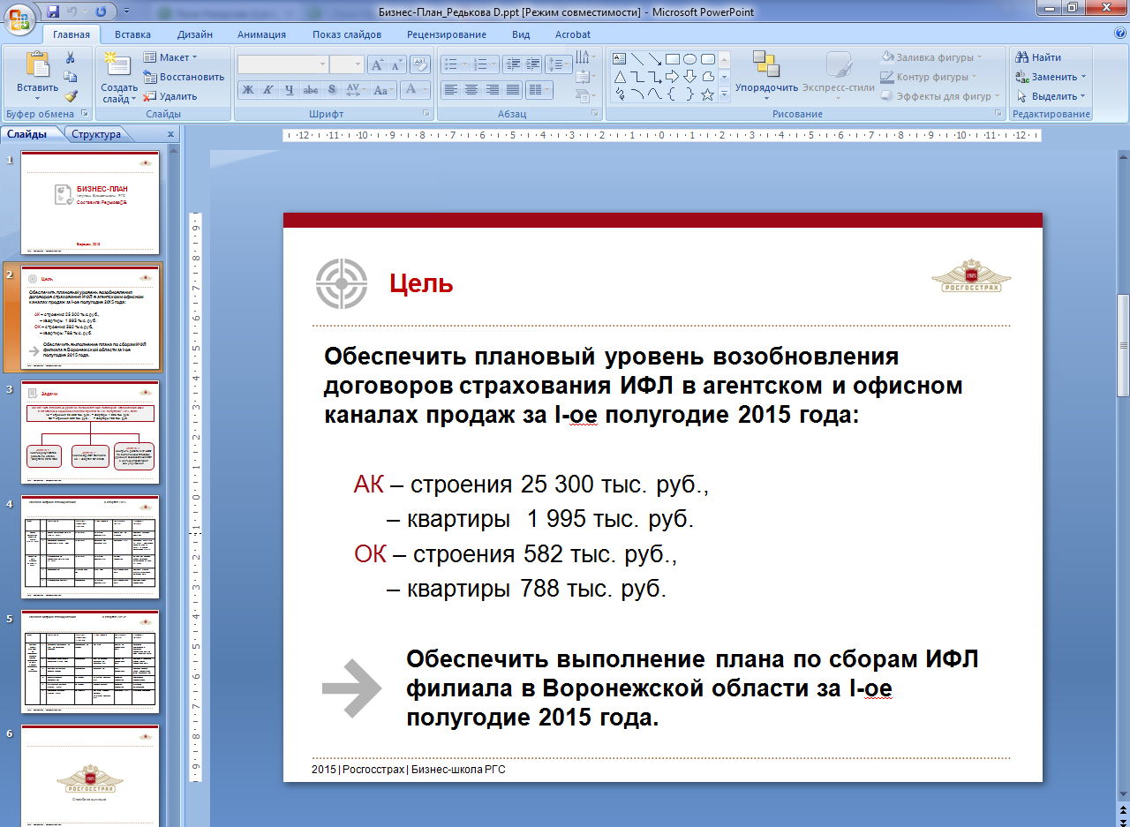Center the paragraph text
This screenshot has height=827, width=1130.
pyautogui.click(x=471, y=89)
